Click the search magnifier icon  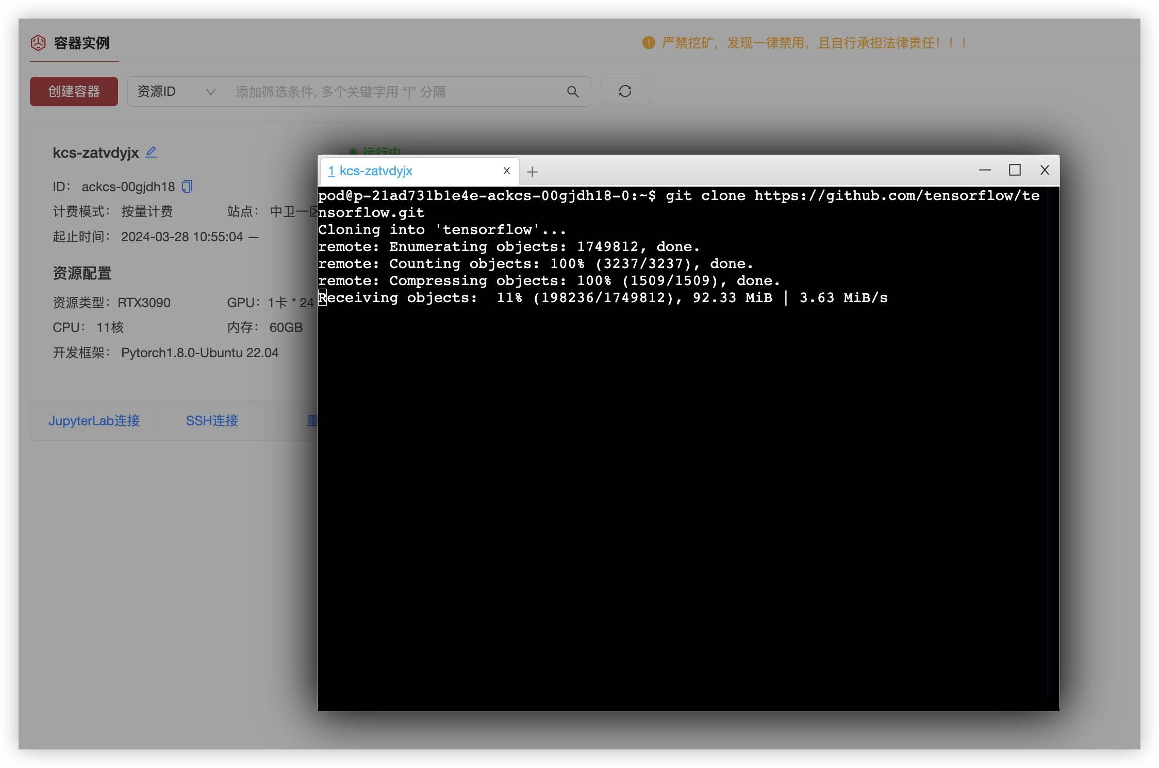tap(573, 92)
